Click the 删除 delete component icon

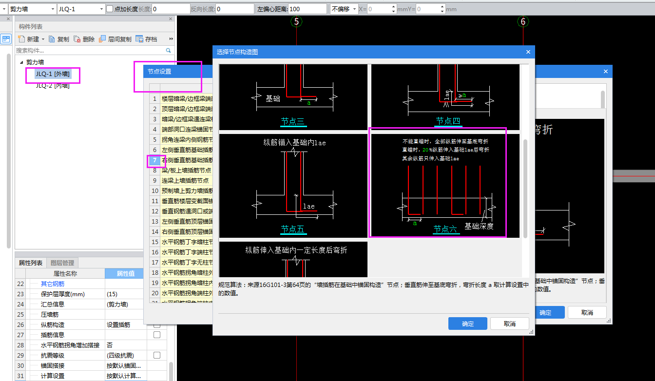pos(77,39)
